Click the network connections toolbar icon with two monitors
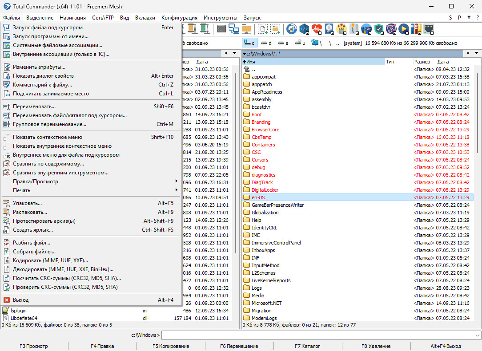This screenshot has width=482, height=351. coord(234,29)
